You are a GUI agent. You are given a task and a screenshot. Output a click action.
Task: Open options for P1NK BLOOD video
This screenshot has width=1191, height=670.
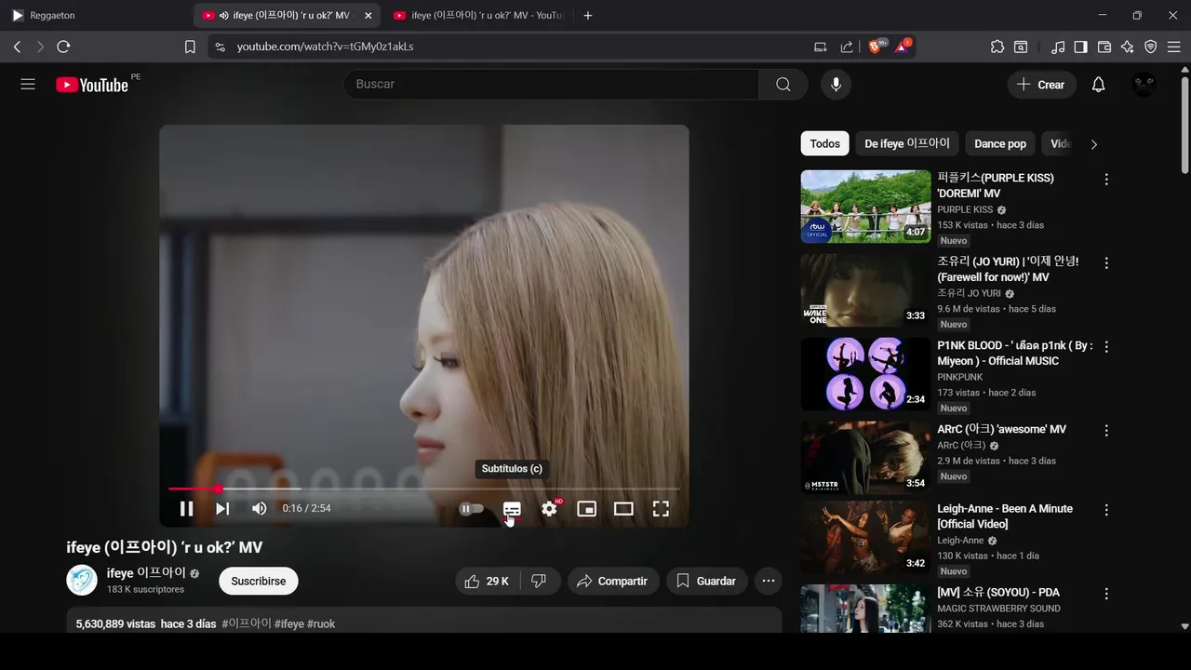(x=1106, y=347)
